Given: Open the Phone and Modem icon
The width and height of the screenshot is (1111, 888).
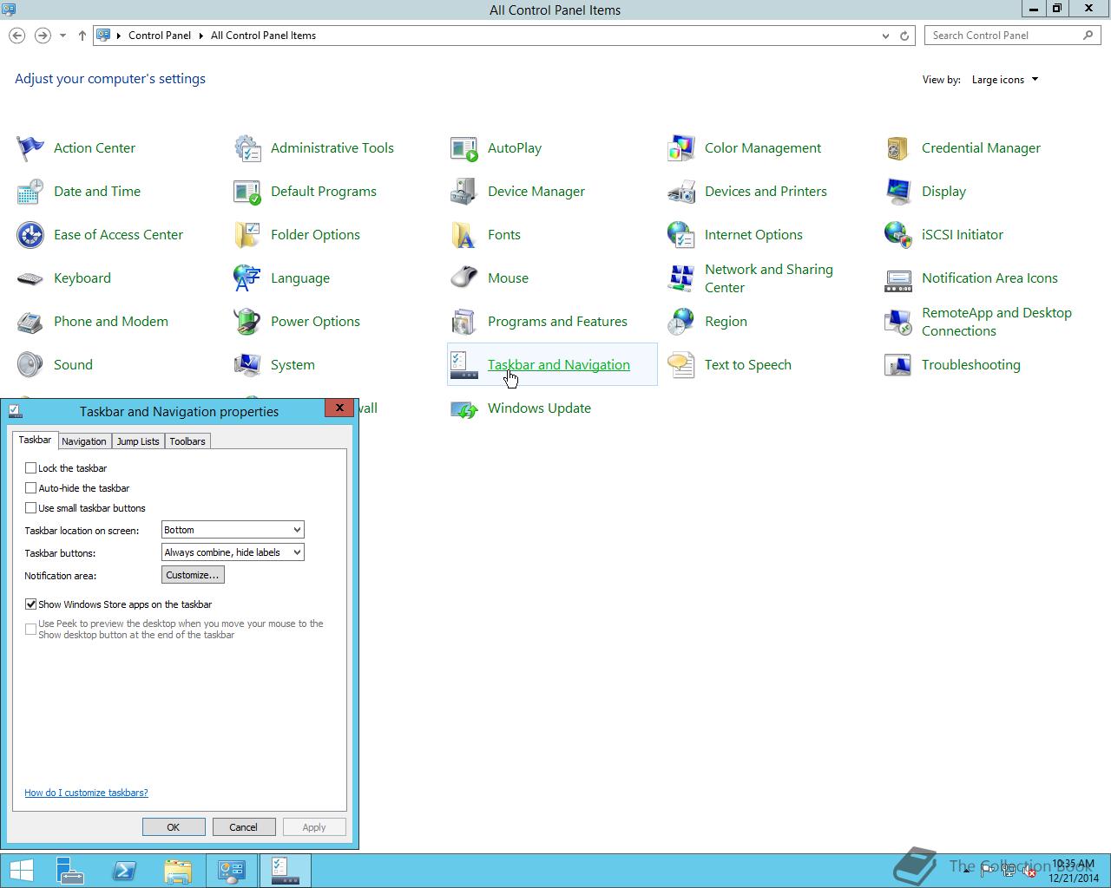Looking at the screenshot, I should [x=30, y=322].
